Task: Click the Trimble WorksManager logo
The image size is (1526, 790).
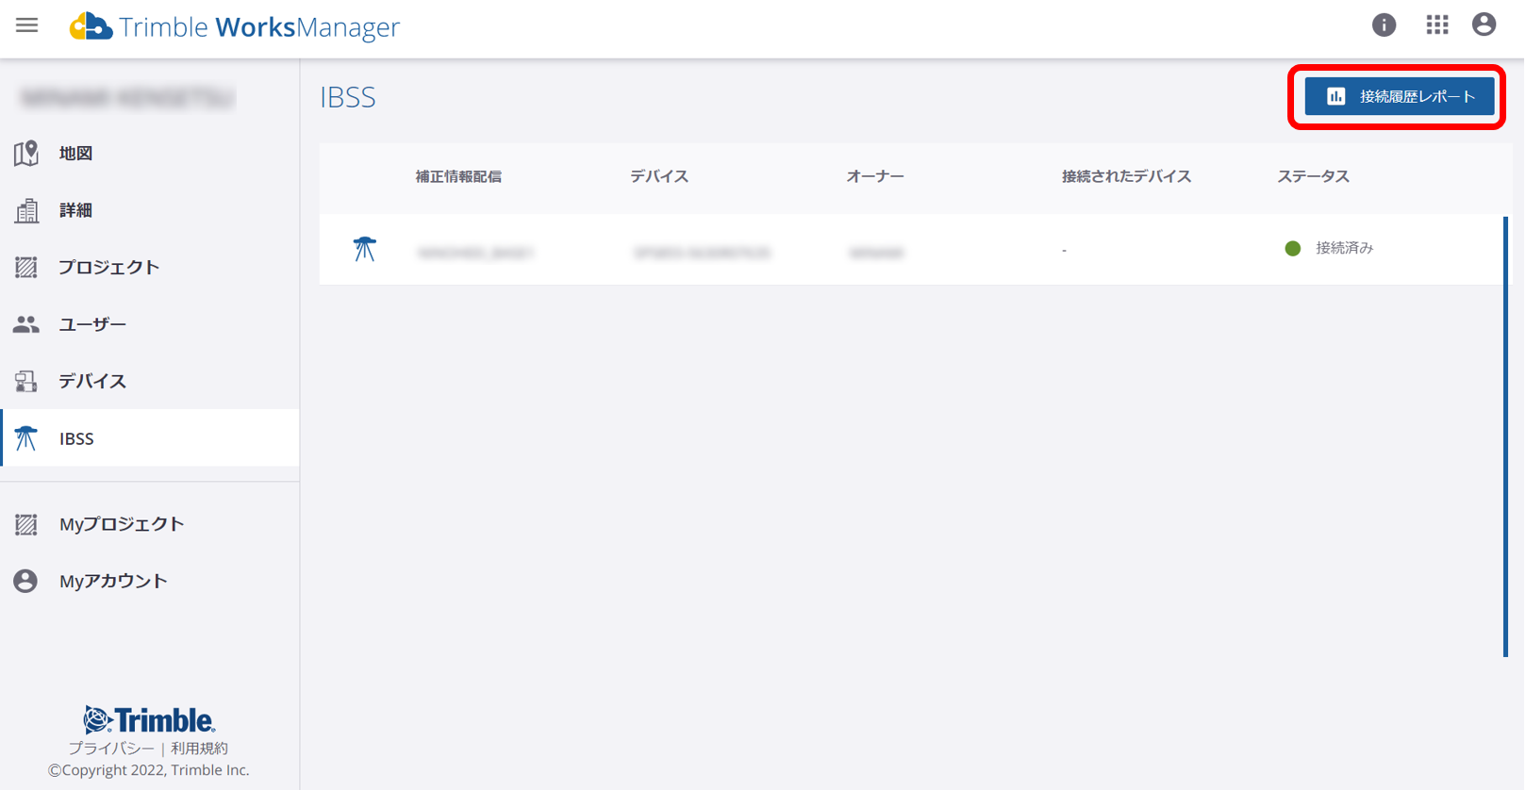Action: click(235, 26)
